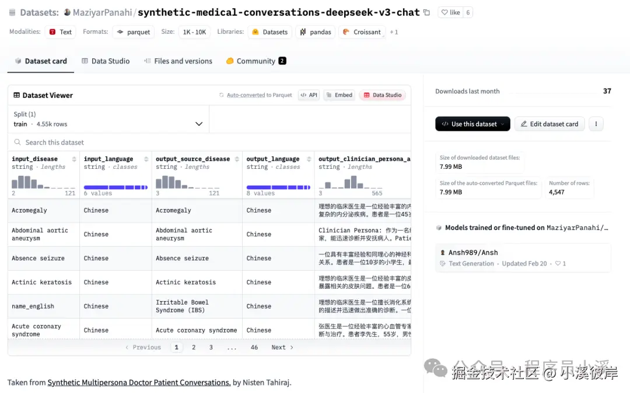630x393 pixels.
Task: Toggle like on this dataset
Action: tap(452, 12)
